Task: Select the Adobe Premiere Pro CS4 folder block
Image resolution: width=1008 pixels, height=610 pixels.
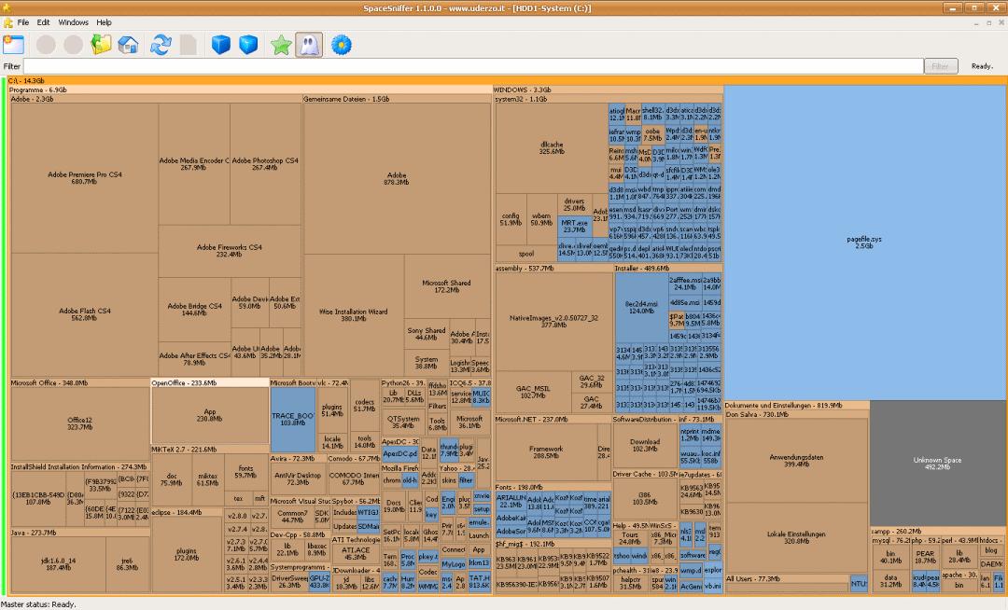Action: coord(84,177)
